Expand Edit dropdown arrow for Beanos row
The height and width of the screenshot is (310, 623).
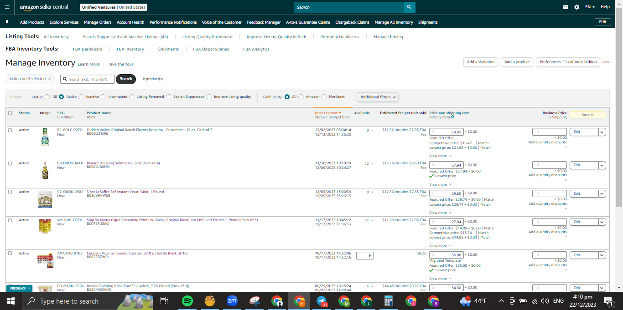pyautogui.click(x=602, y=165)
